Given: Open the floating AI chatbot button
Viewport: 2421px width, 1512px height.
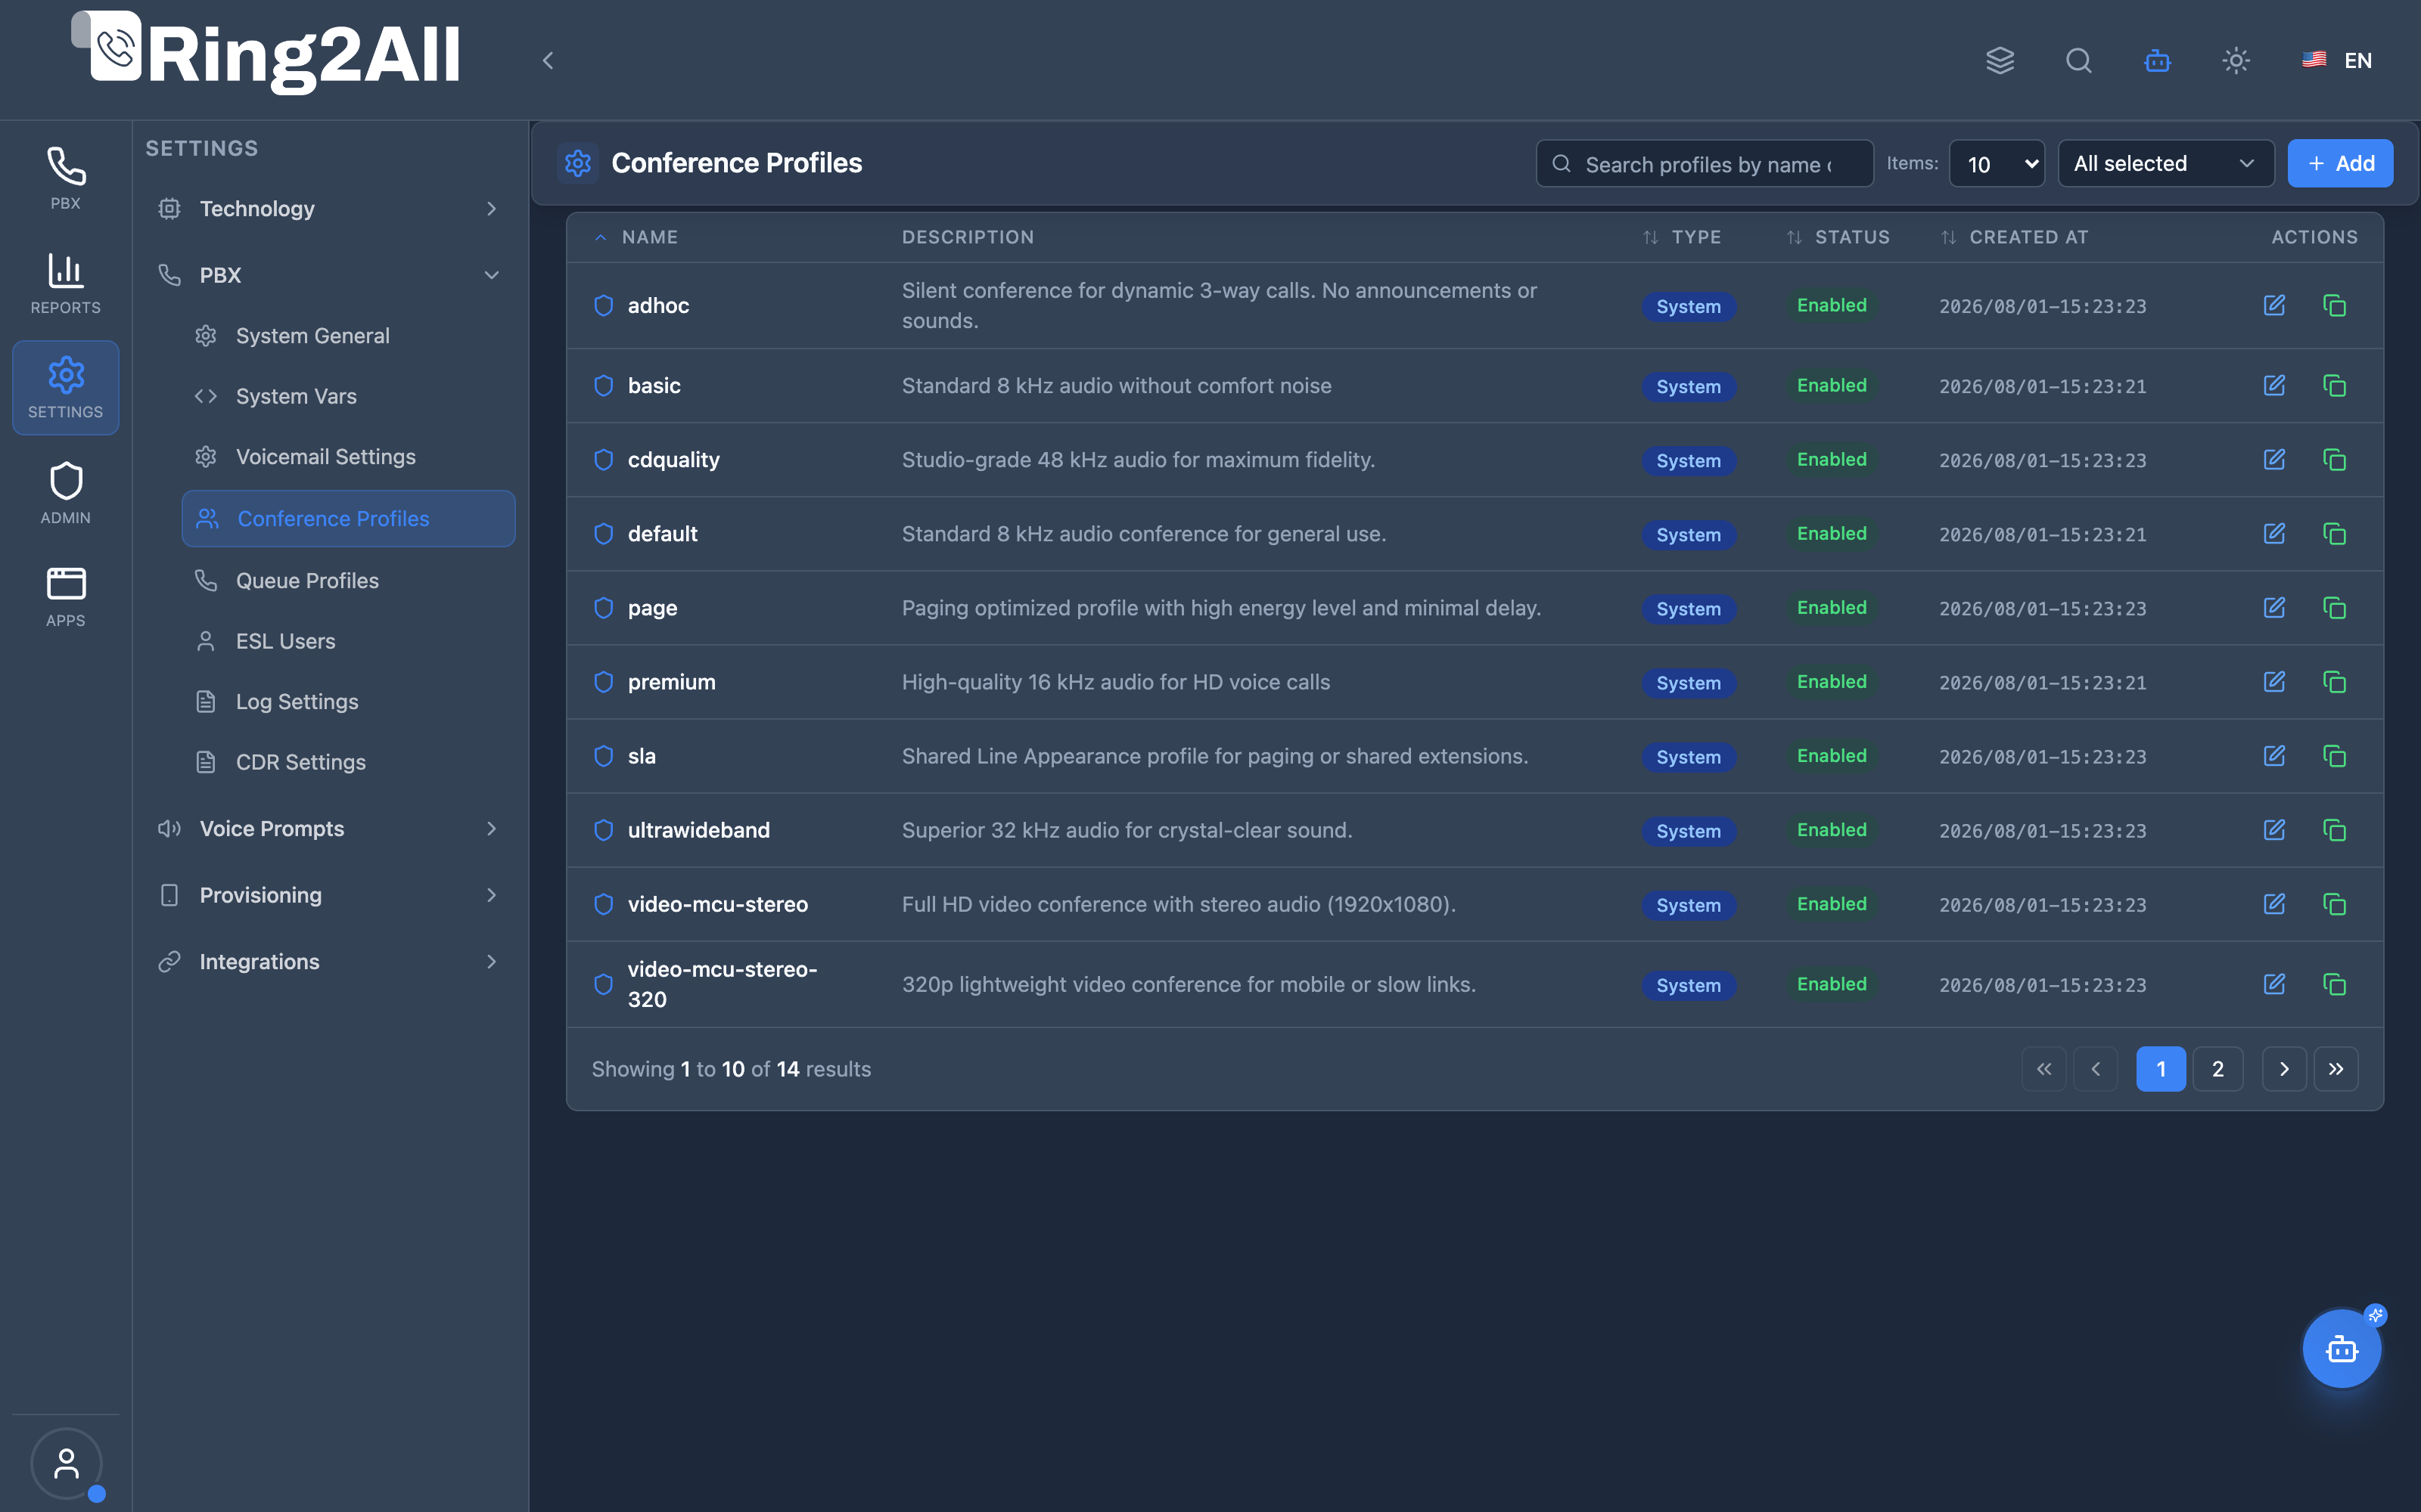Looking at the screenshot, I should click(x=2341, y=1349).
